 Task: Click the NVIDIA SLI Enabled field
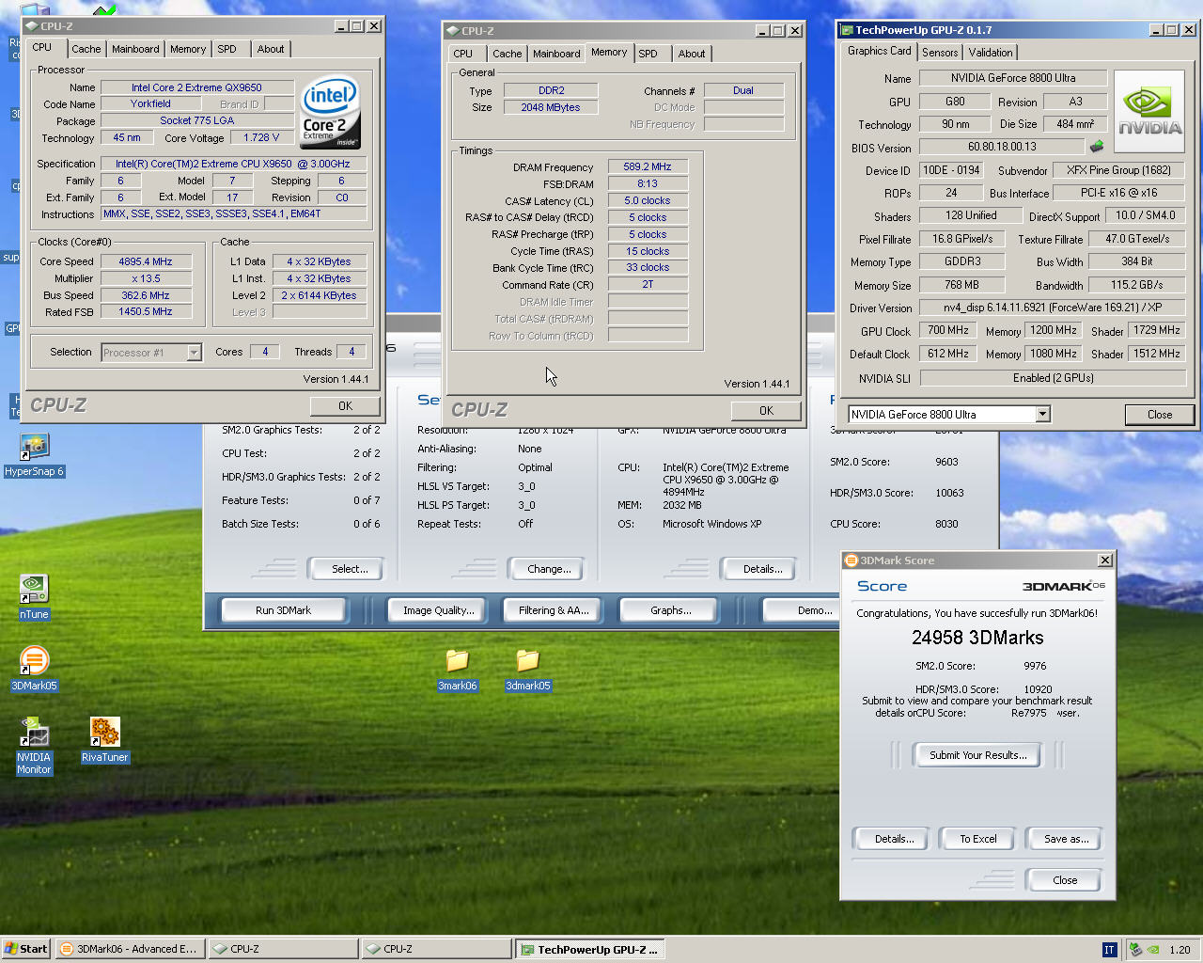tap(1053, 378)
